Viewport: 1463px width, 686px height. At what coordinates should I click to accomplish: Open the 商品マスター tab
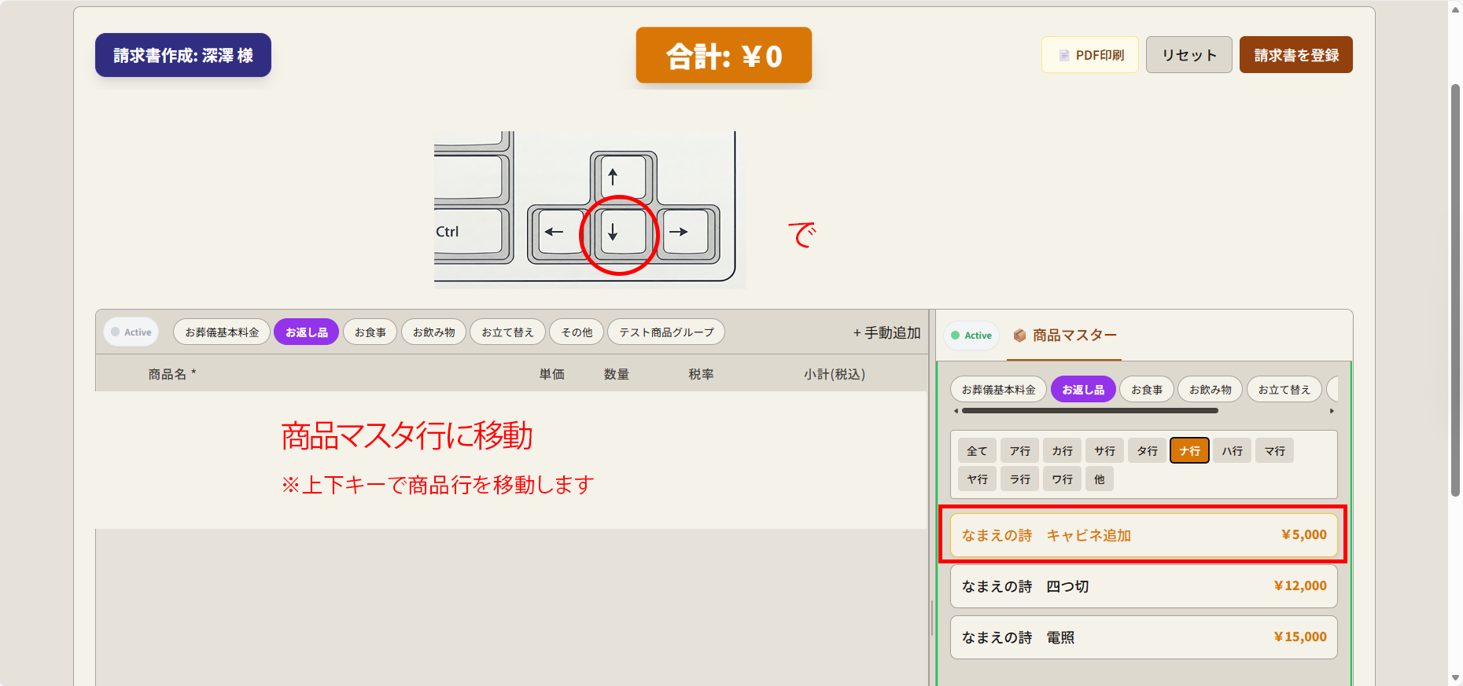coord(1065,336)
